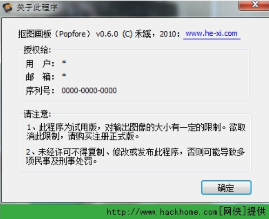Open the www.he-xi.com link

(212, 34)
